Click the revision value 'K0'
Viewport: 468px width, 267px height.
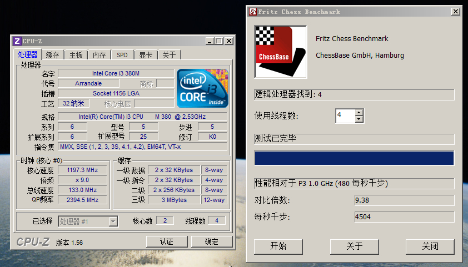tap(212, 137)
